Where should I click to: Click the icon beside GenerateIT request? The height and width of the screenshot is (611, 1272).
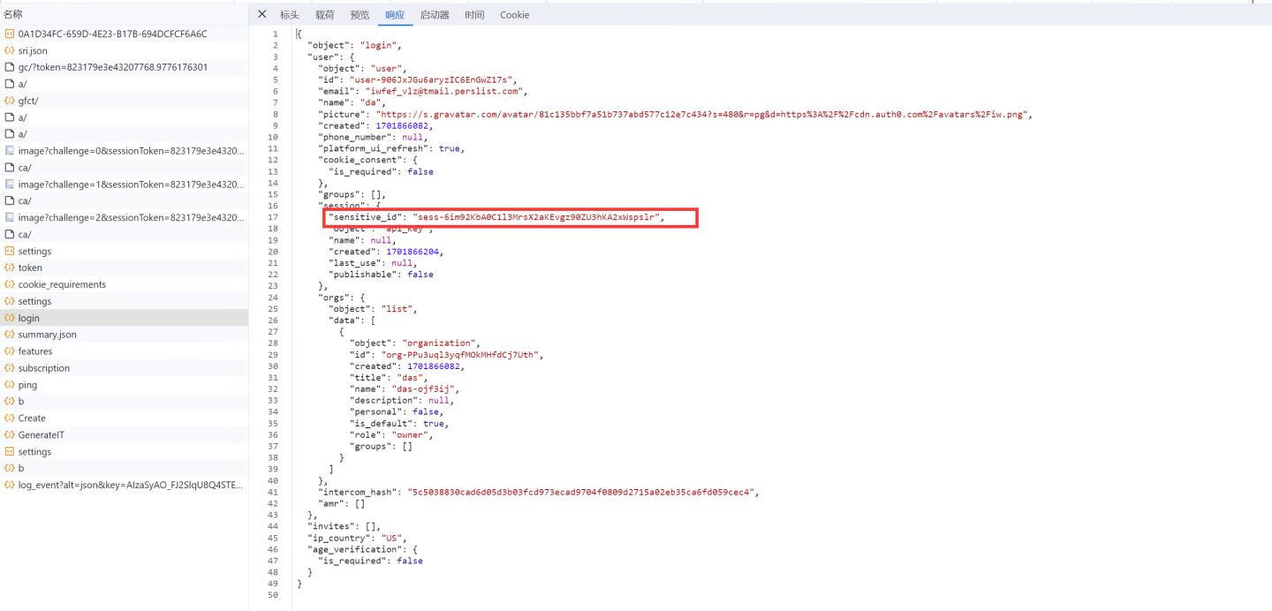click(x=10, y=435)
